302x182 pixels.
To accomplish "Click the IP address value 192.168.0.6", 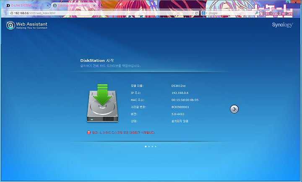I will point(180,93).
